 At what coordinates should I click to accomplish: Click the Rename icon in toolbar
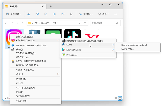click(54, 14)
